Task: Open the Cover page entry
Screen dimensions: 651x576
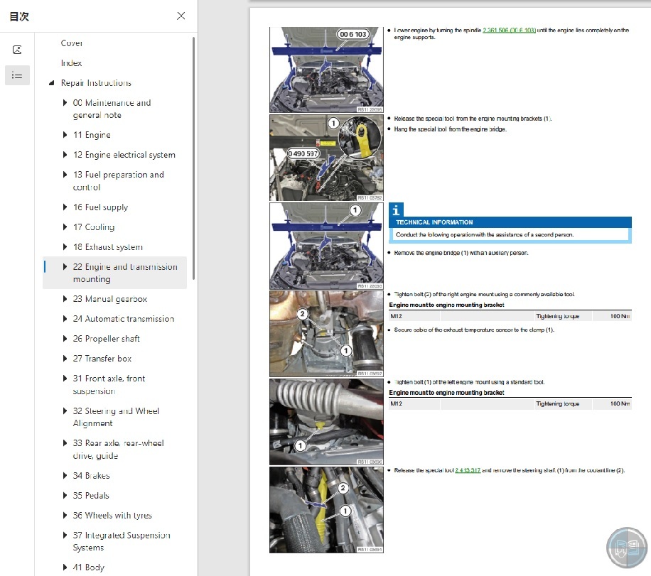Action: click(72, 43)
